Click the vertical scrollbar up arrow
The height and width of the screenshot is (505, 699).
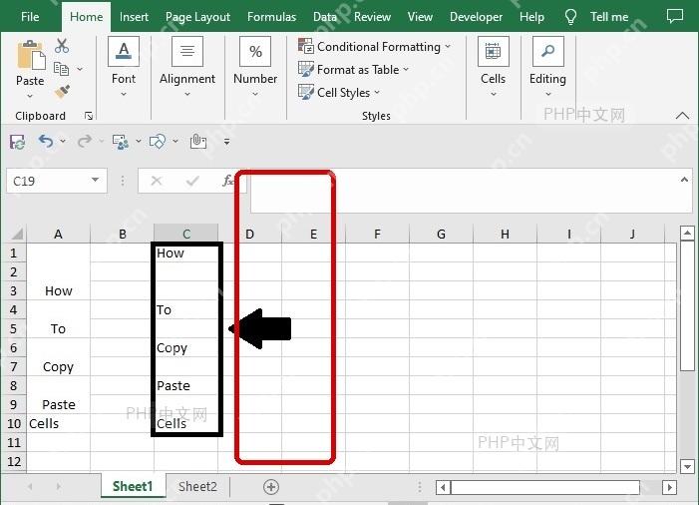(x=687, y=234)
